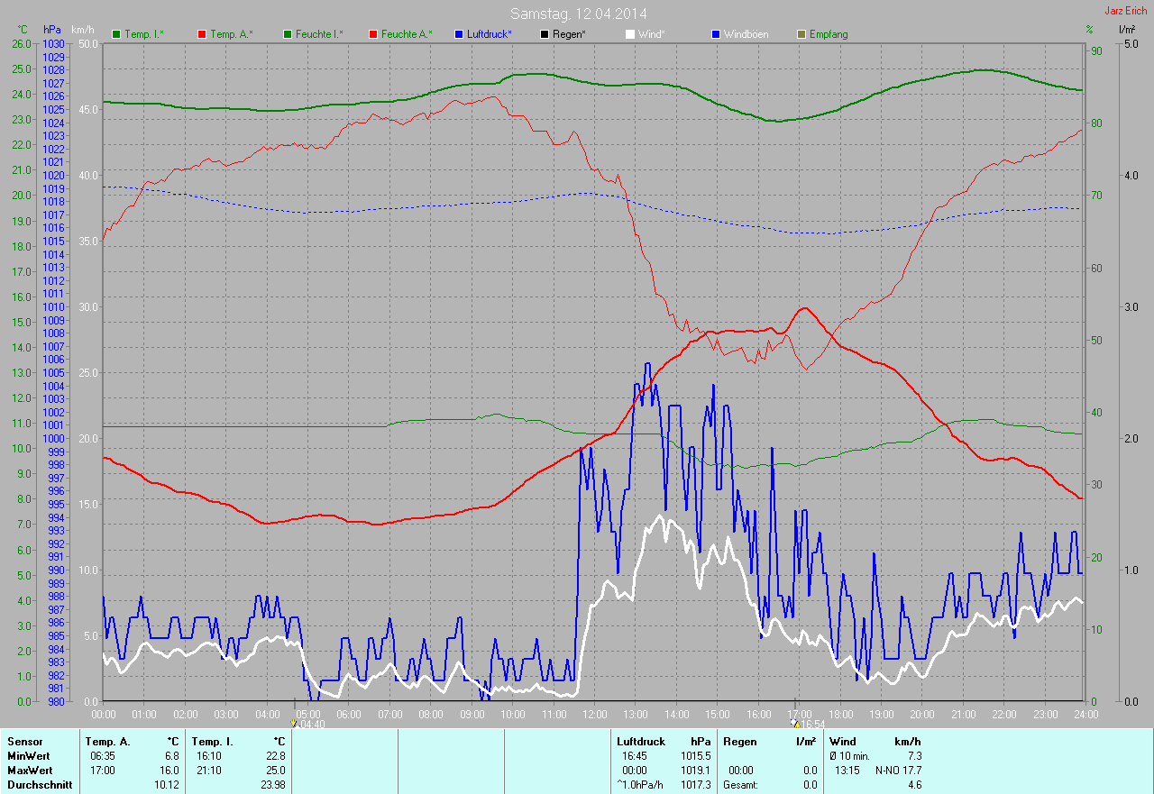Screen dimensions: 1154x794
Task: Click the 'Temp. I.' column header in the table
Action: 212,742
